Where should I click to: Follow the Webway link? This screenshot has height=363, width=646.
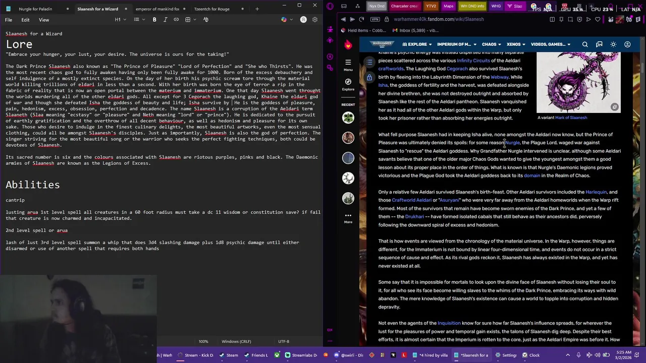(499, 77)
